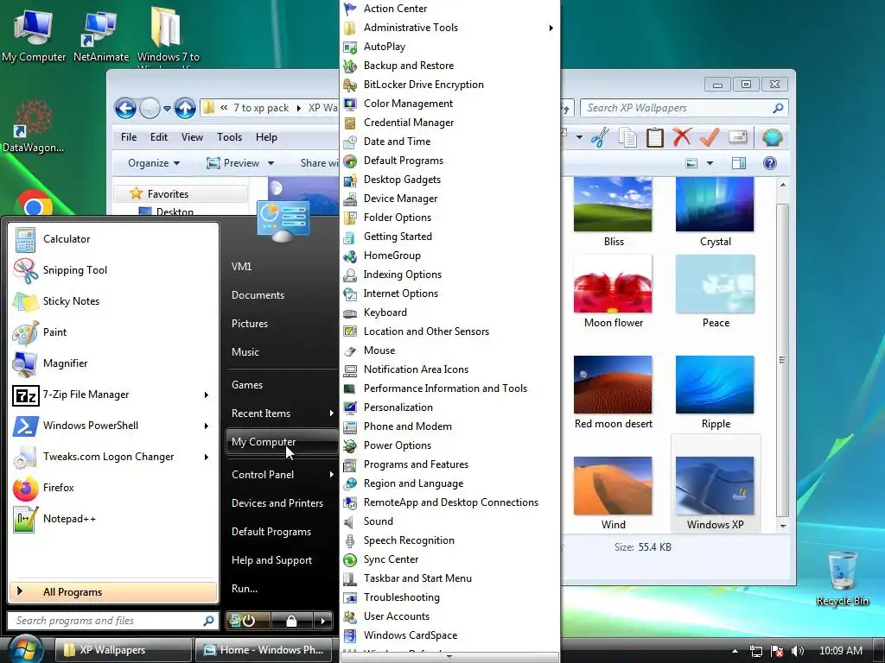The width and height of the screenshot is (885, 663).
Task: Open the Documents link in Start menu
Action: point(258,295)
